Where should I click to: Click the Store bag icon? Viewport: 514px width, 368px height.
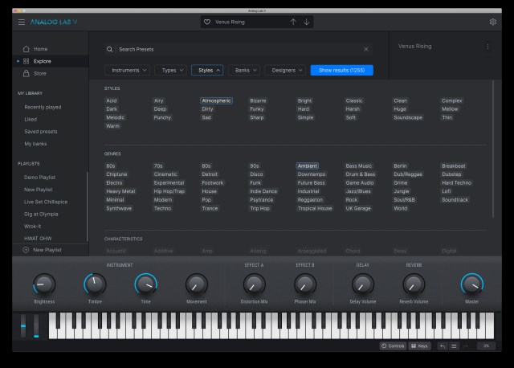tap(27, 73)
